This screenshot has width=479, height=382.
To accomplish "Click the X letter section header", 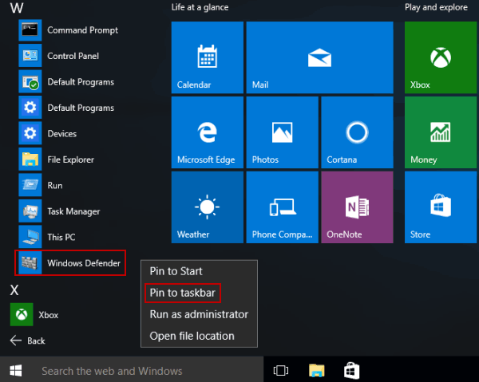I will (14, 289).
